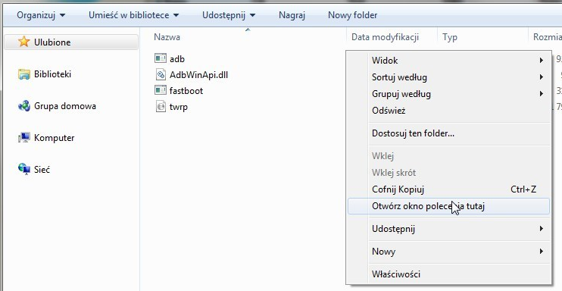The width and height of the screenshot is (562, 291).
Task: Click the file name text fastboot
Action: pyautogui.click(x=186, y=91)
